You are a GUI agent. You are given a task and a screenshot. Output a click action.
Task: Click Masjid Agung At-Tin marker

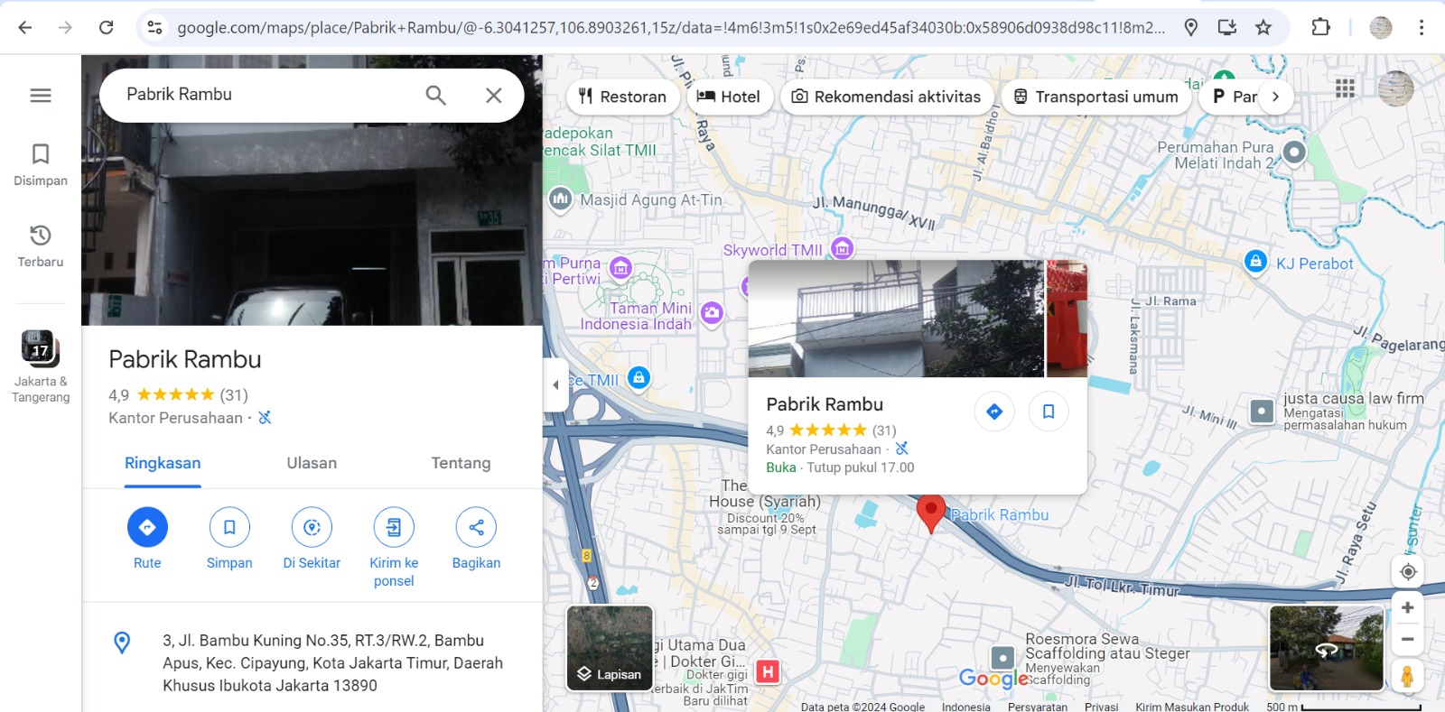click(x=560, y=199)
